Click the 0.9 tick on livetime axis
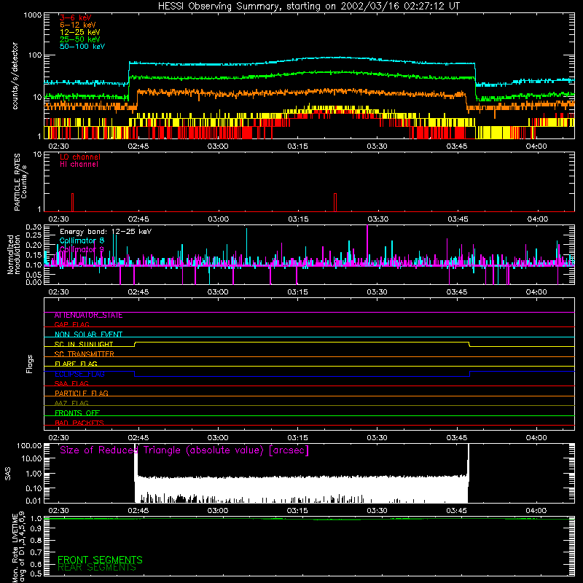Viewport: 583px width, 583px height. pyautogui.click(x=36, y=529)
